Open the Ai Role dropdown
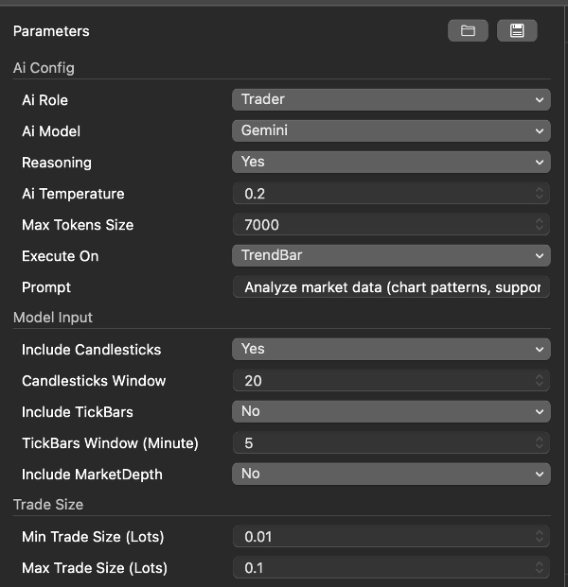568x587 pixels. point(391,99)
